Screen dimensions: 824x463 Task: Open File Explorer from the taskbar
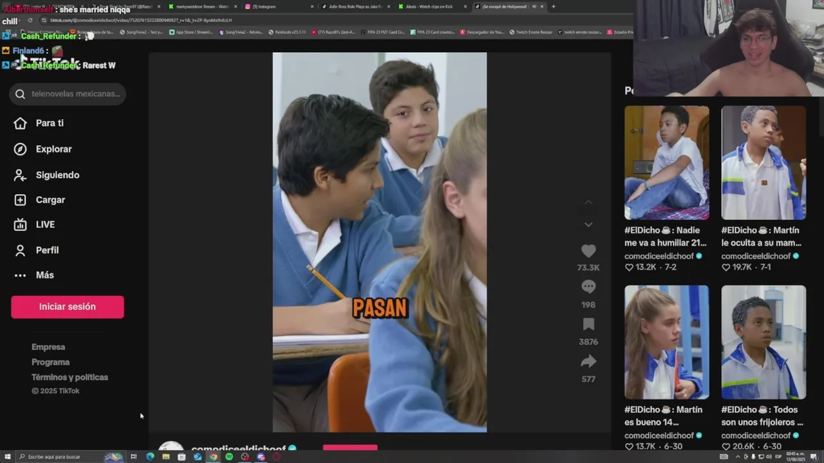click(165, 457)
